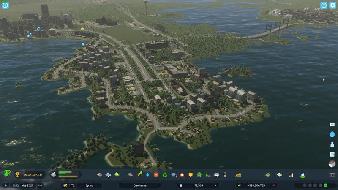Open the Transportation overview map icon
The height and width of the screenshot is (190, 338).
click(x=279, y=175)
